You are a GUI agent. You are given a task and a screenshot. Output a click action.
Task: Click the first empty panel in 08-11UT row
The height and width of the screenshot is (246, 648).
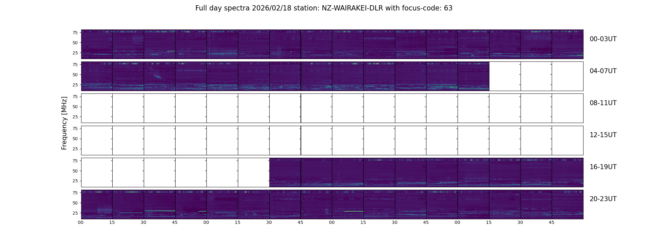point(97,108)
